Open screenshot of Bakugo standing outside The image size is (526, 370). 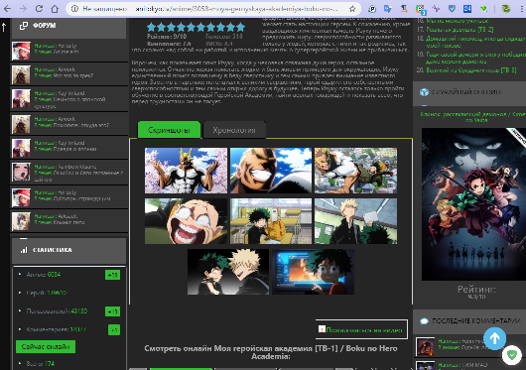click(355, 221)
